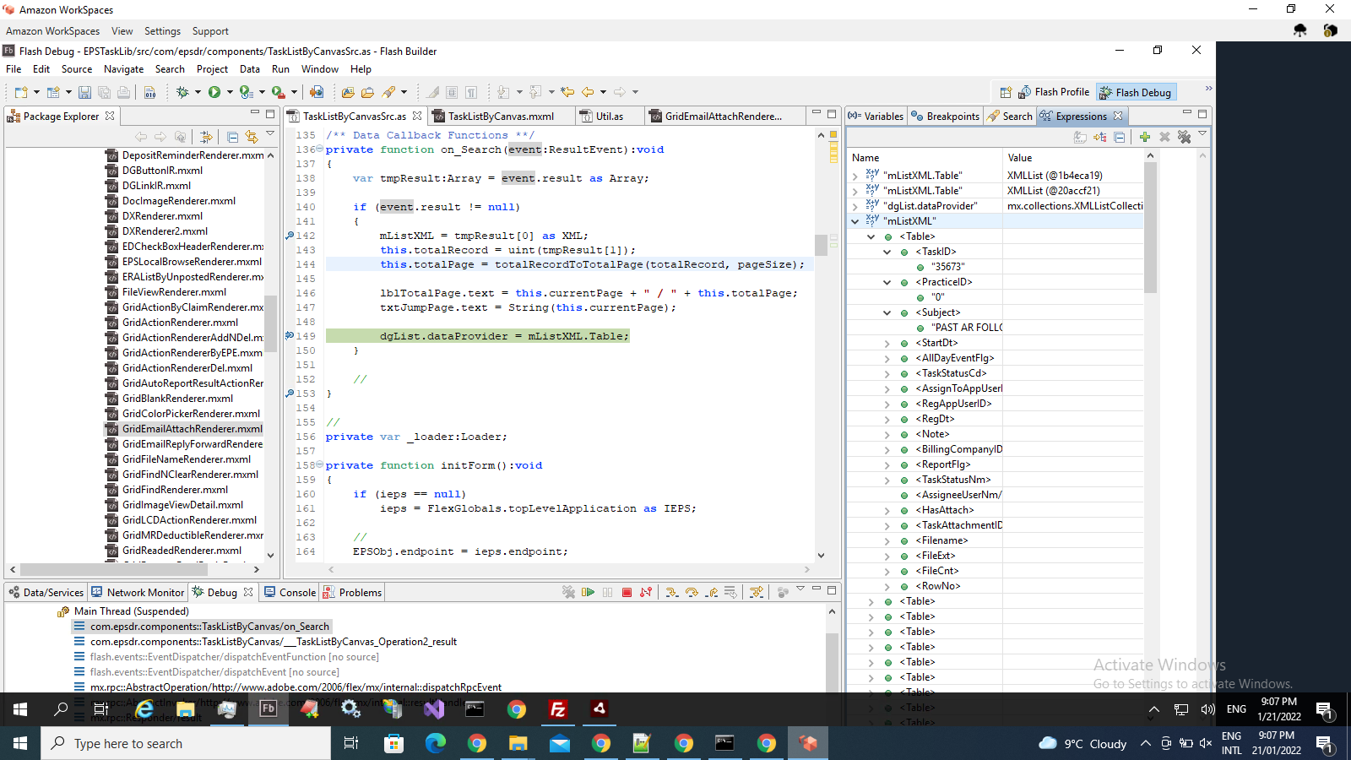1351x760 pixels.
Task: Expand the TaskStatusCd node
Action: (x=887, y=373)
